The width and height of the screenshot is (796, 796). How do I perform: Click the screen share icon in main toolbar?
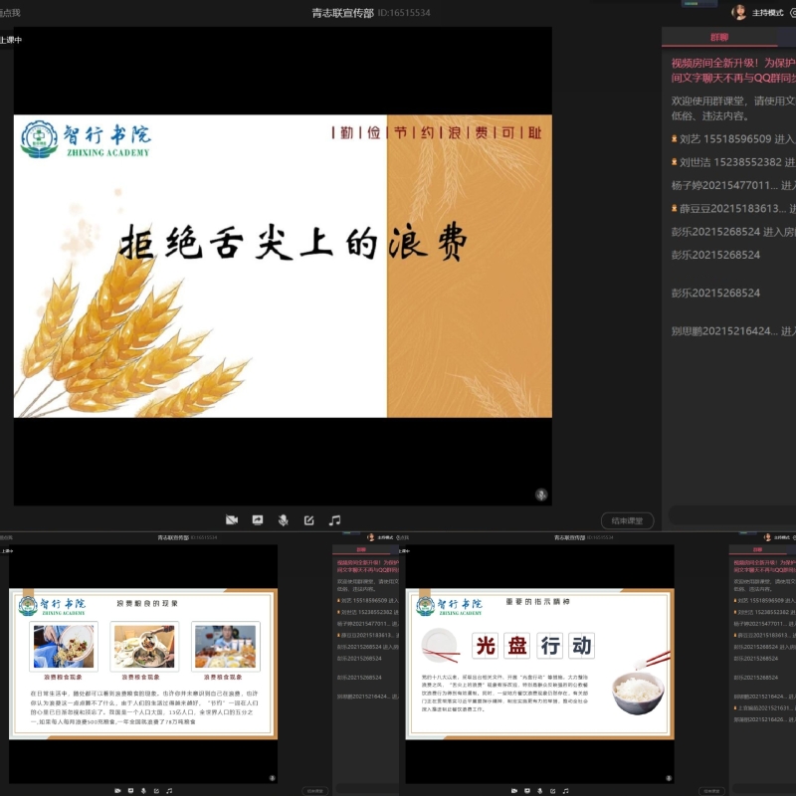pyautogui.click(x=258, y=519)
